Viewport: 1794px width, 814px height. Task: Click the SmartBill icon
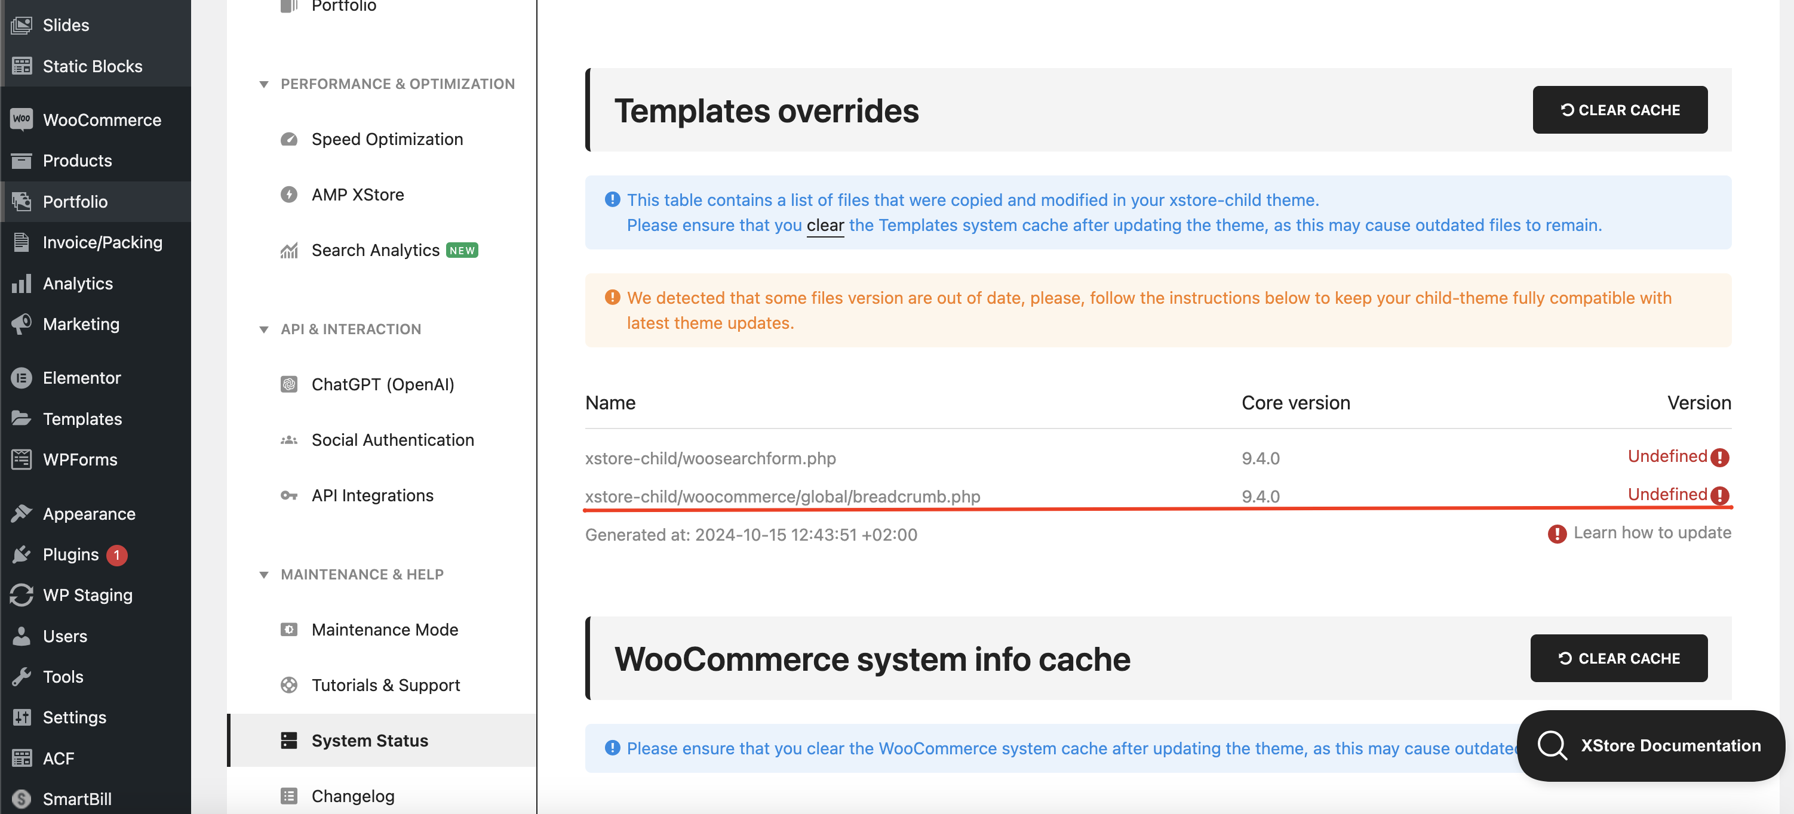pos(21,798)
